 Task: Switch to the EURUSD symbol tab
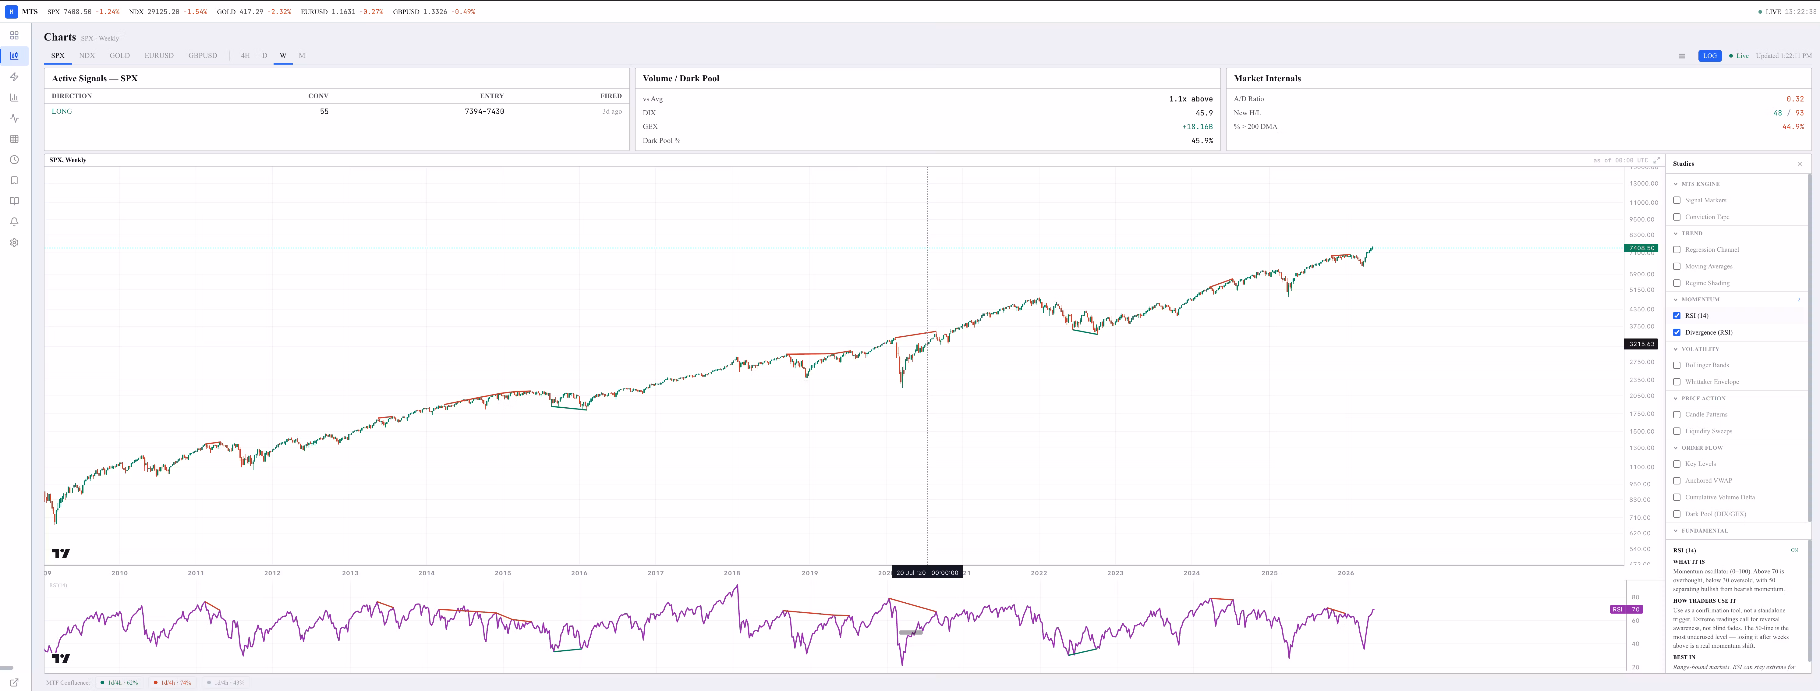click(159, 56)
